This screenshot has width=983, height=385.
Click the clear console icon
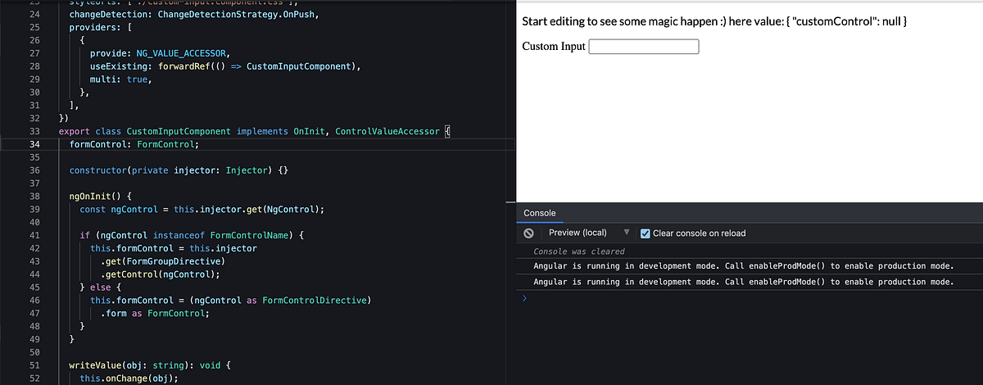[529, 233]
